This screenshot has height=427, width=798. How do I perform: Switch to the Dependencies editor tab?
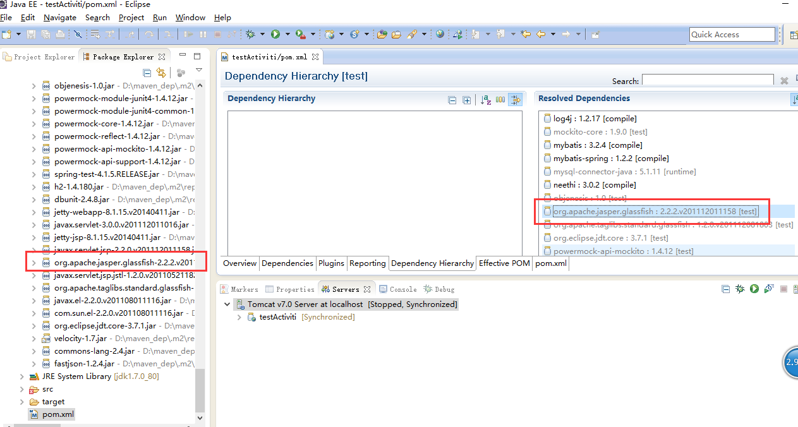click(x=287, y=263)
